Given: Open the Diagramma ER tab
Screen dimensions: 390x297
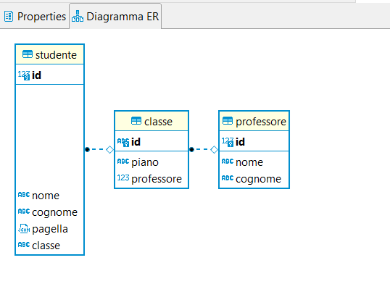Looking at the screenshot, I should [x=115, y=17].
